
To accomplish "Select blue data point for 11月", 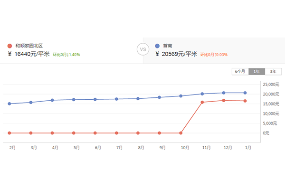I will [202, 94].
